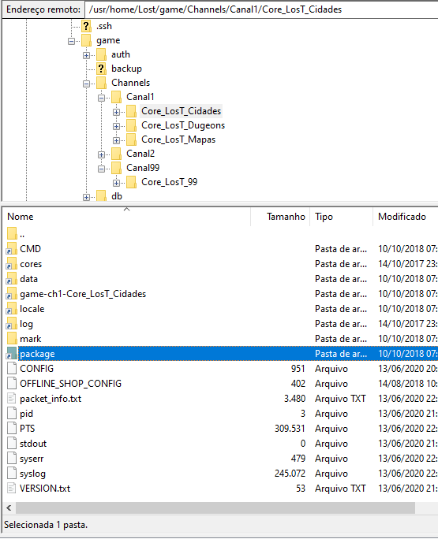Click the mark folder icon
Viewport: 438px width, 539px height.
12,339
